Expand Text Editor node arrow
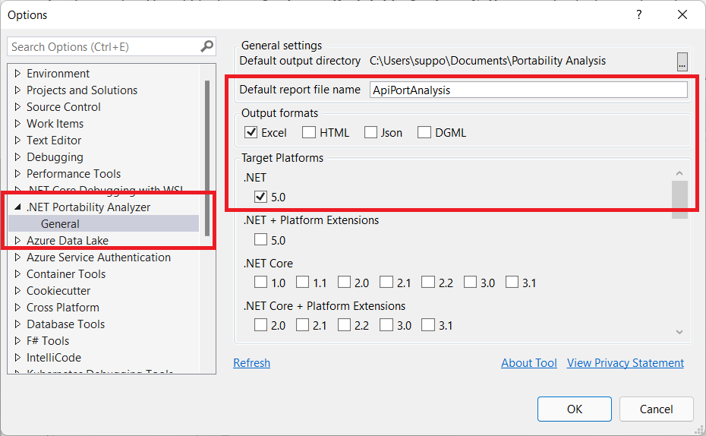 (17, 140)
